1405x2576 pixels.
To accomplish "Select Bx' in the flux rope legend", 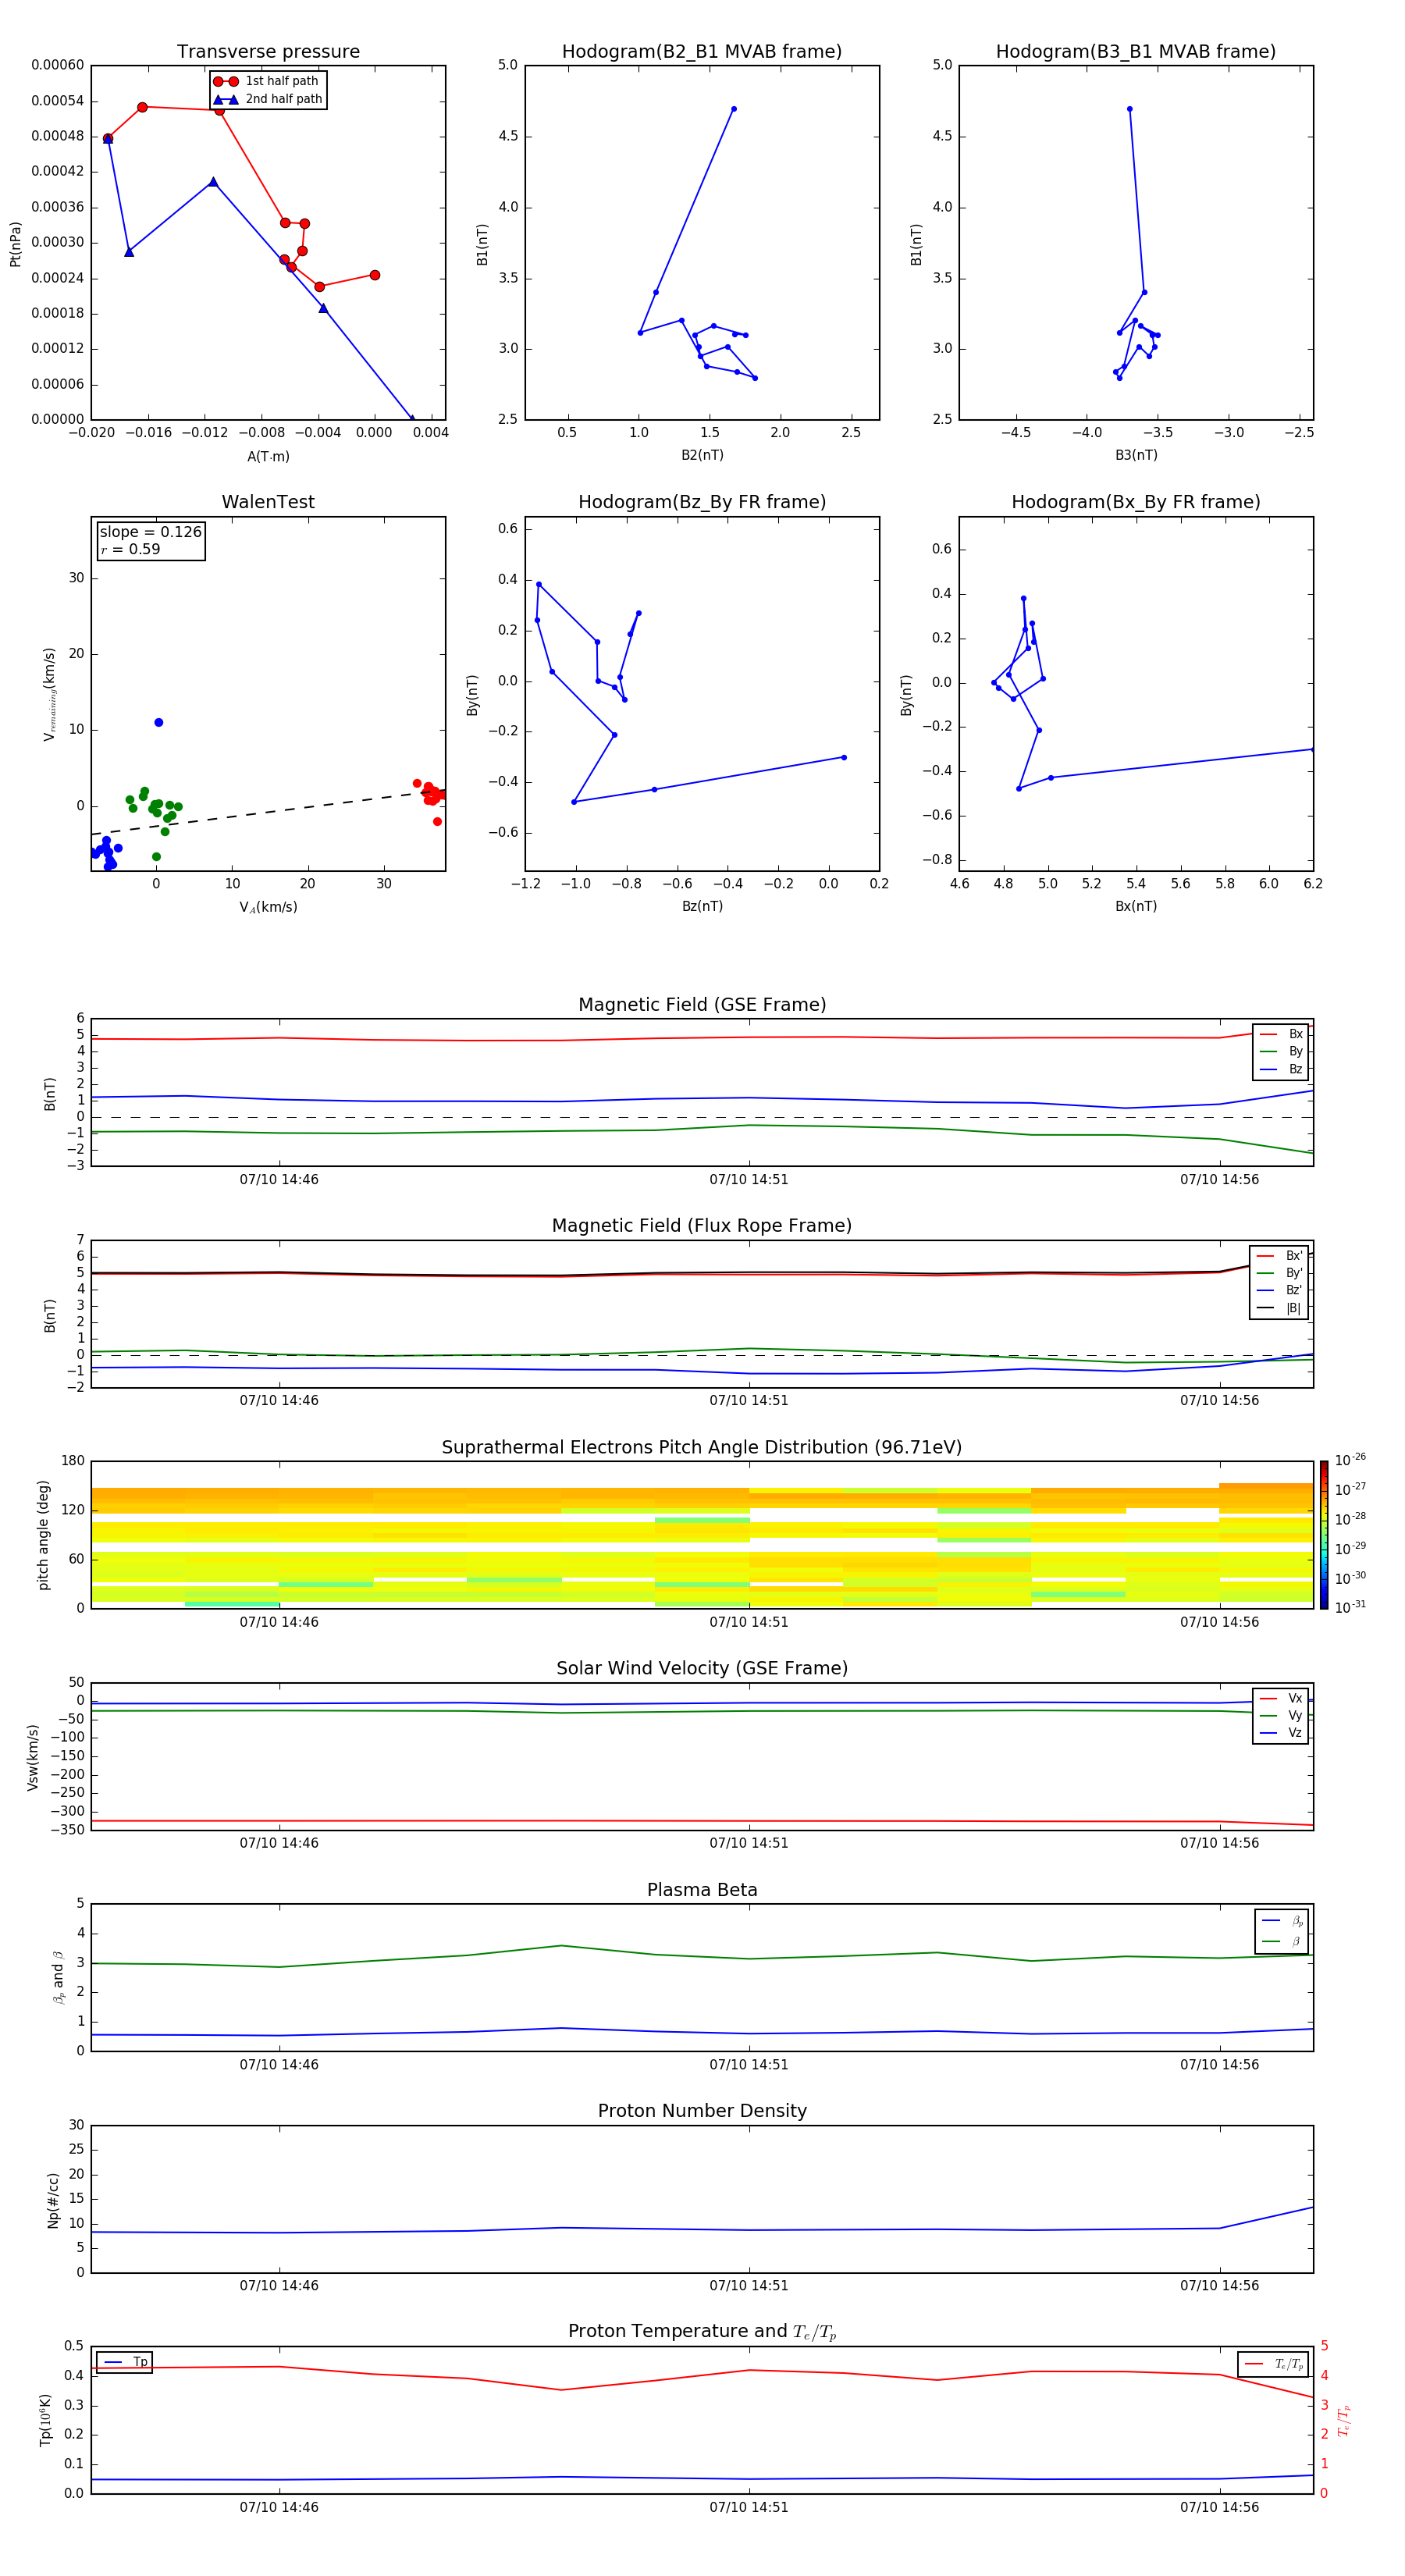I will (x=1280, y=1256).
